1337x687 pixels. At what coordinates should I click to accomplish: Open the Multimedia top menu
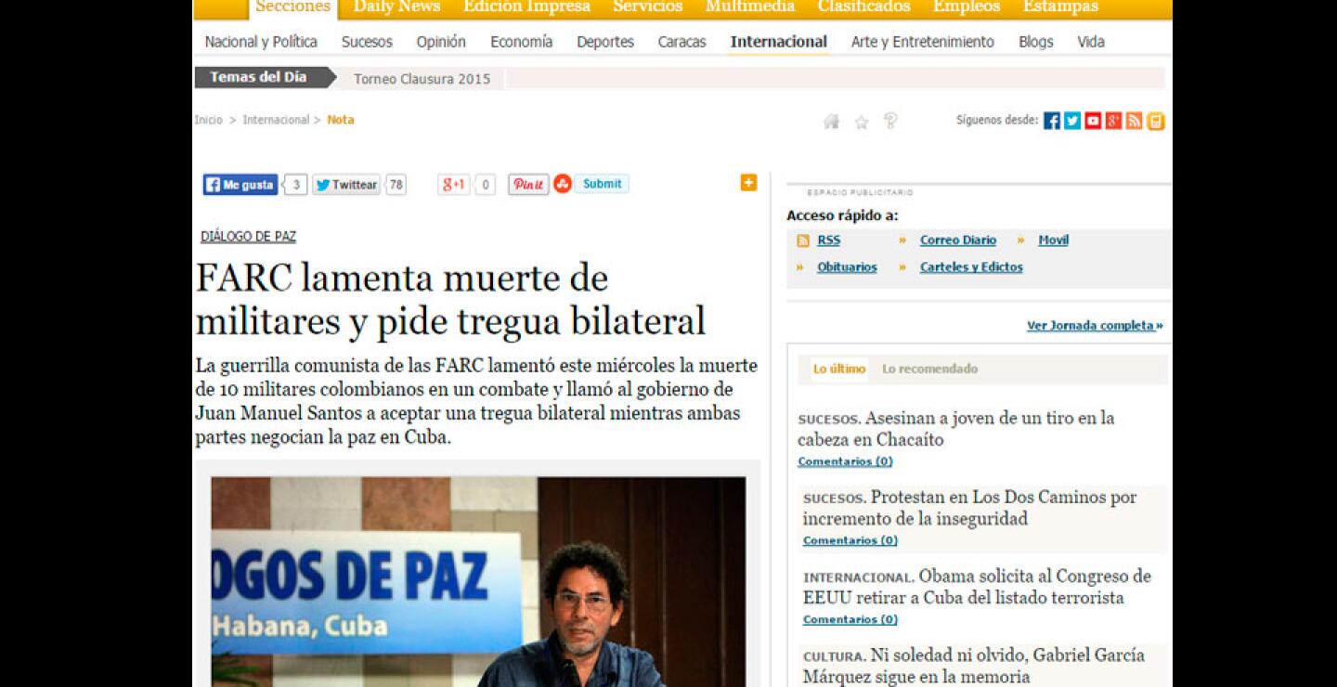pos(750,7)
